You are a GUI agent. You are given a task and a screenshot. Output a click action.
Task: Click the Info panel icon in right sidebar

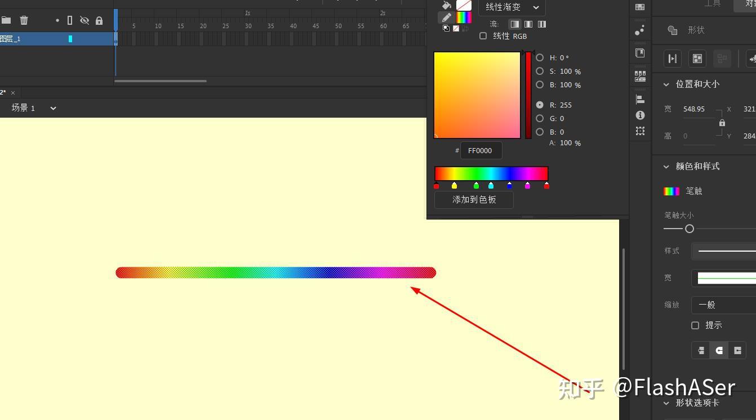tap(640, 115)
